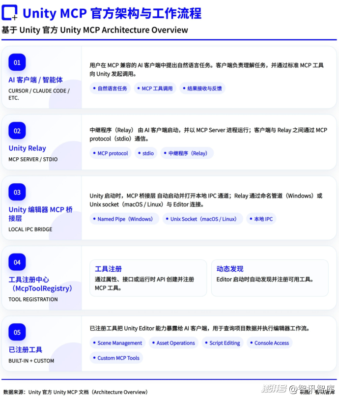339x399 pixels.
Task: Click the CURSOR / CLAUDE CODE / ETC. subtitle
Action: point(39,94)
